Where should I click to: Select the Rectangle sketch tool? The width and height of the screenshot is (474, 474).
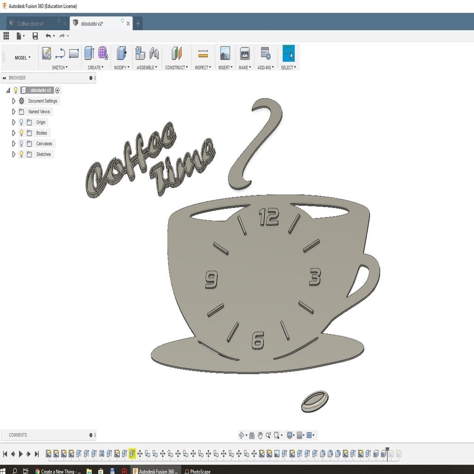pyautogui.click(x=74, y=53)
